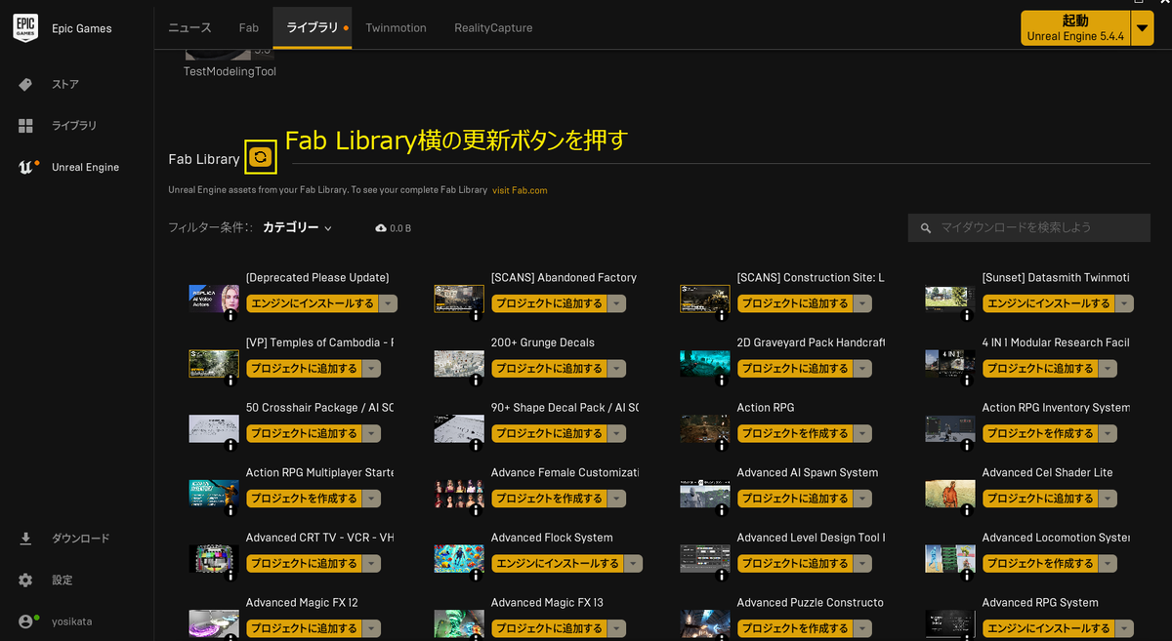Open the dropdown arrow next to Action RPG button
The width and height of the screenshot is (1172, 641).
[862, 432]
